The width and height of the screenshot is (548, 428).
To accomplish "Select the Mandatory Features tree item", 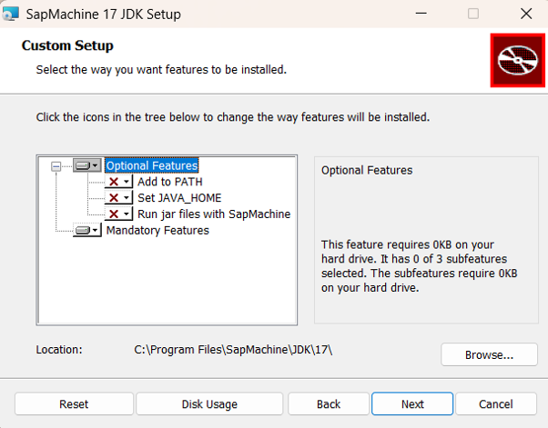I will tap(157, 230).
